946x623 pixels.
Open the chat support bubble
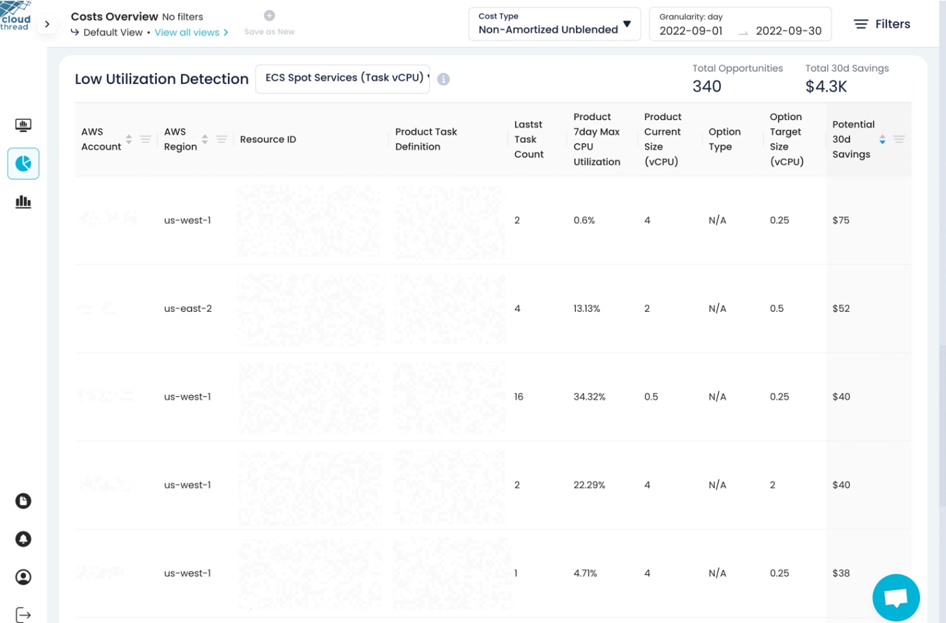coord(896,598)
